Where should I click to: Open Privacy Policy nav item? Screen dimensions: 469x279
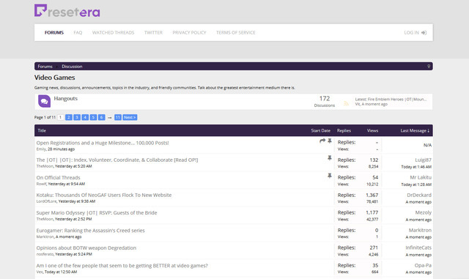click(189, 33)
